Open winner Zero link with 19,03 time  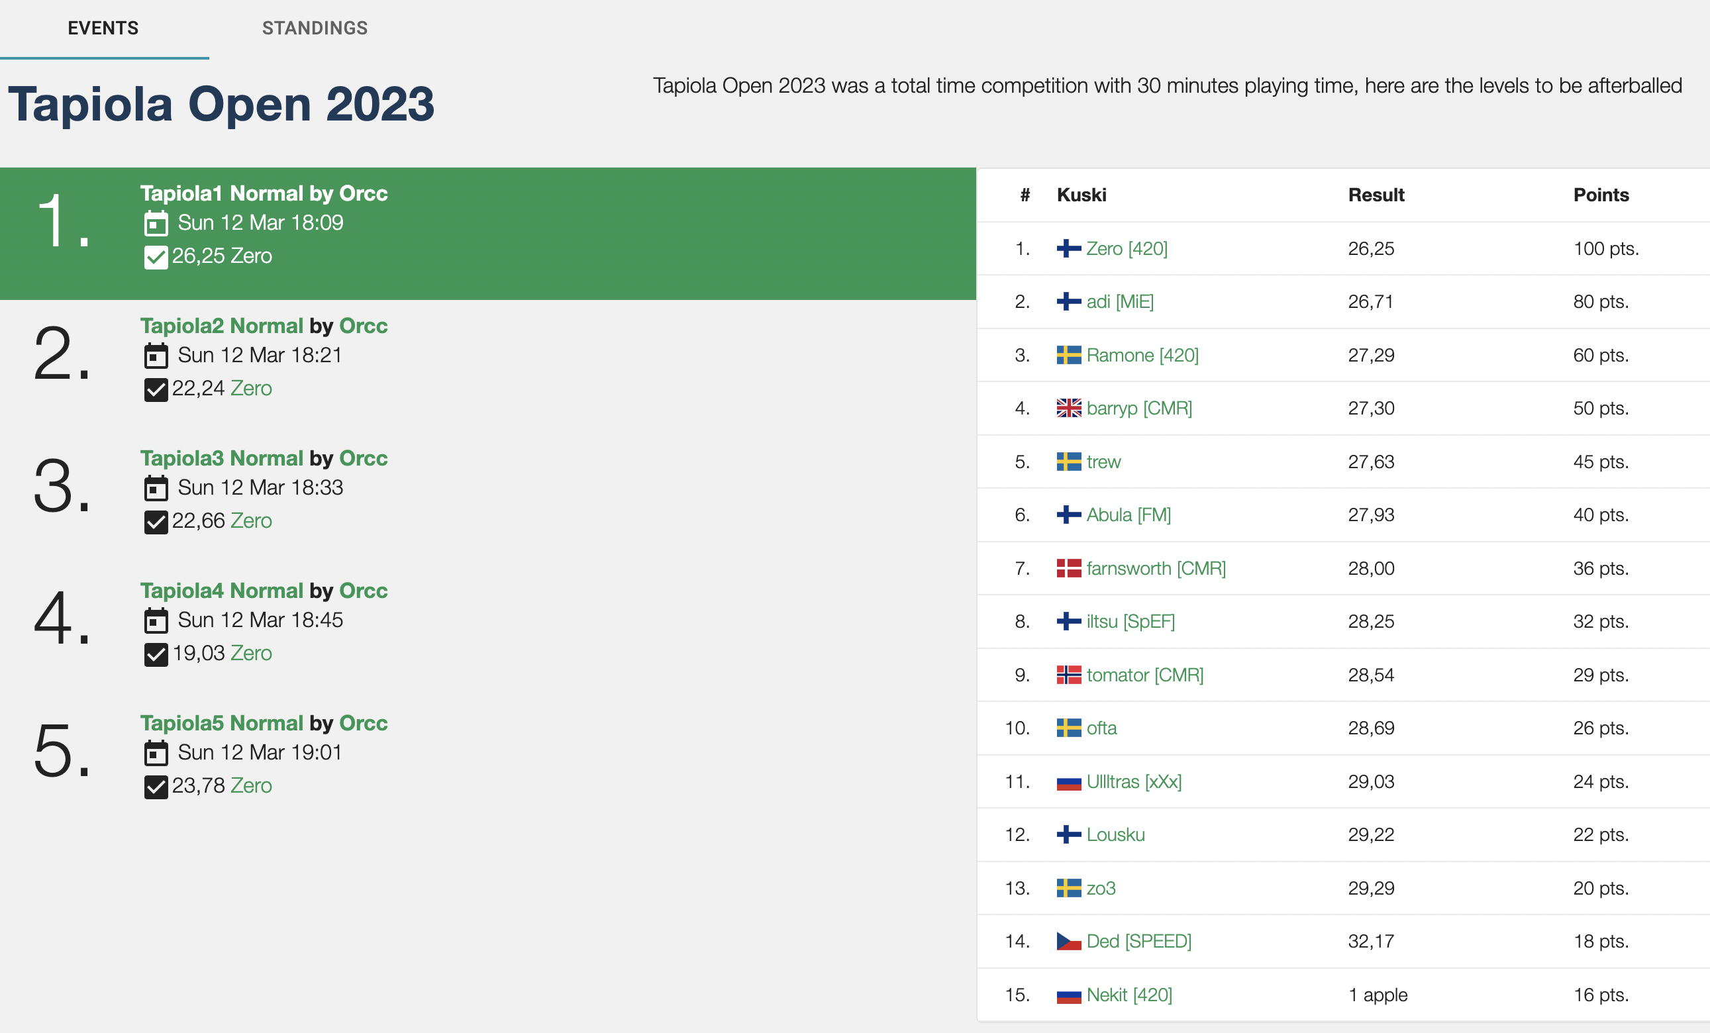pyautogui.click(x=250, y=654)
